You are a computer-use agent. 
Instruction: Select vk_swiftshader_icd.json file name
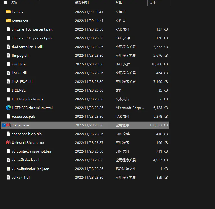(x=30, y=169)
